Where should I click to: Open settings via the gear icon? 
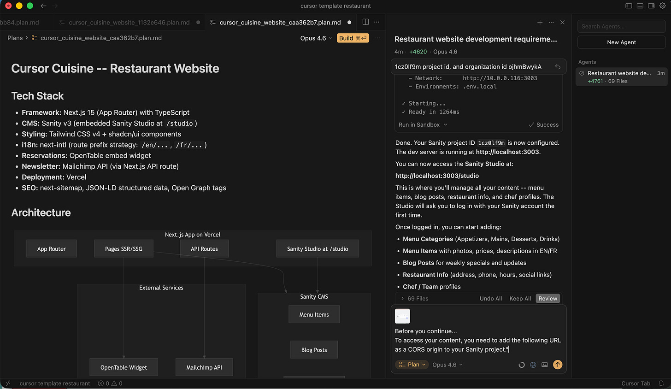(x=663, y=6)
